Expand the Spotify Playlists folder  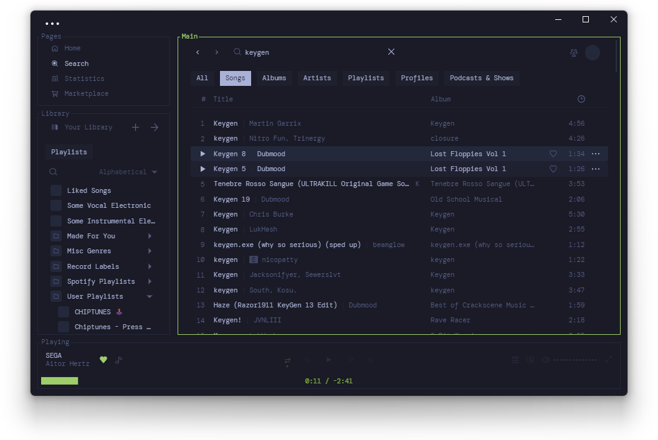click(150, 281)
